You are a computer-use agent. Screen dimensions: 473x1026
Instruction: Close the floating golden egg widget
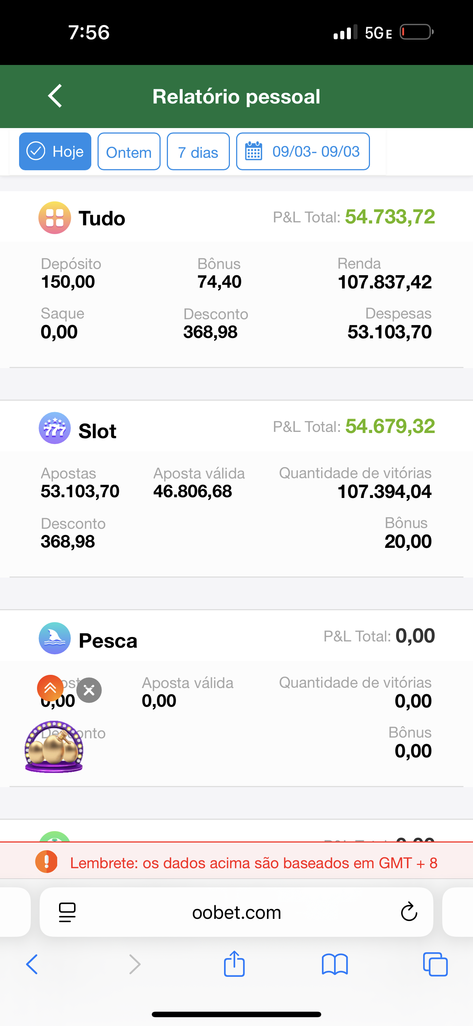(x=89, y=690)
